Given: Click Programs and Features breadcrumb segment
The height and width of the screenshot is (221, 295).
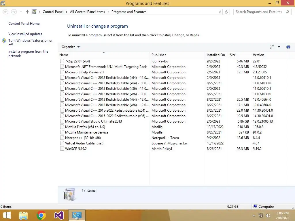Looking at the screenshot, I should tap(129, 12).
